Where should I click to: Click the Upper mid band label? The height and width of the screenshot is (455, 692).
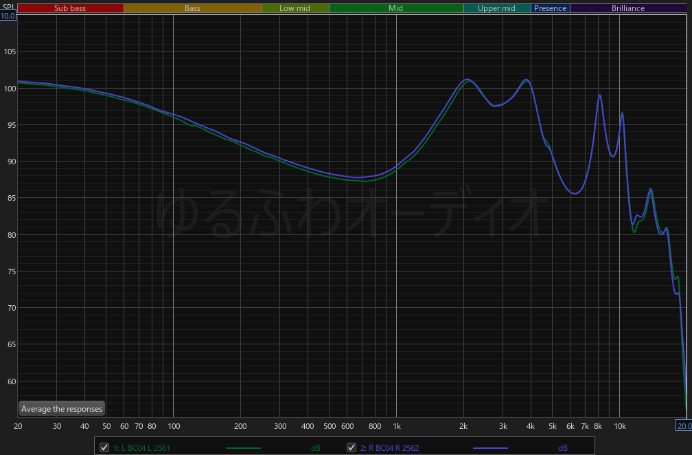point(496,8)
